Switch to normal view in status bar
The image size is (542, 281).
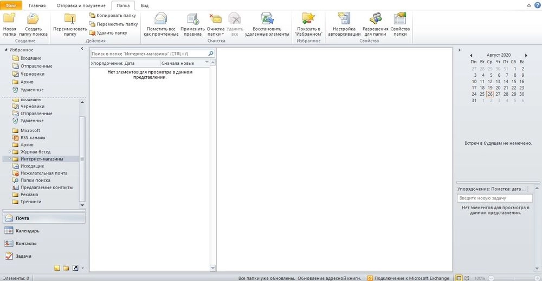[459, 278]
